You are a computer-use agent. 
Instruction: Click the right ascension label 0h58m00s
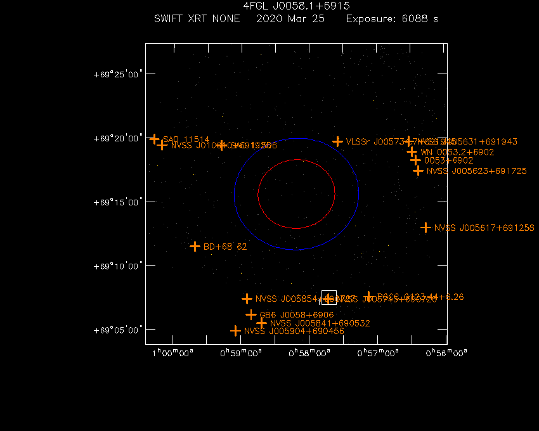click(x=309, y=353)
